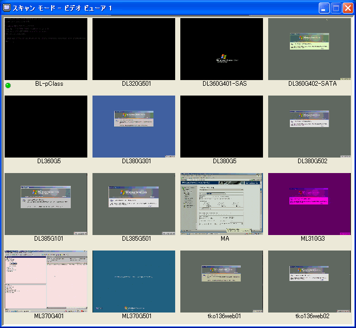
Task: Close the scan mode video viewer window
Action: (x=347, y=8)
